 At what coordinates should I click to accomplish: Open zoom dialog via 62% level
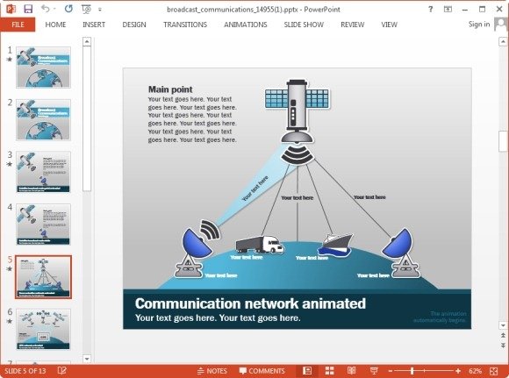pyautogui.click(x=475, y=371)
